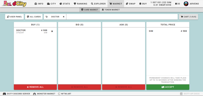The height and width of the screenshot is (96, 203).
Task: Click the green Accept button
Action: pos(168,87)
